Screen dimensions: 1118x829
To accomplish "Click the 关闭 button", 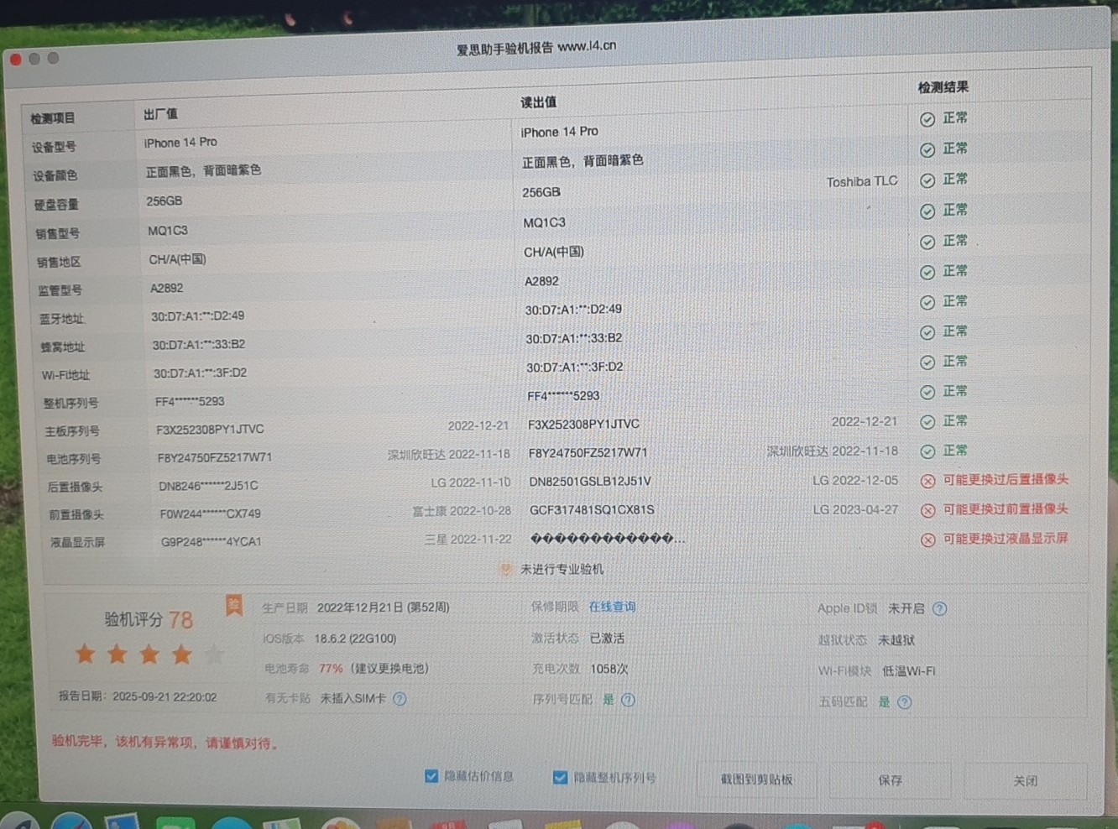I will click(1025, 781).
